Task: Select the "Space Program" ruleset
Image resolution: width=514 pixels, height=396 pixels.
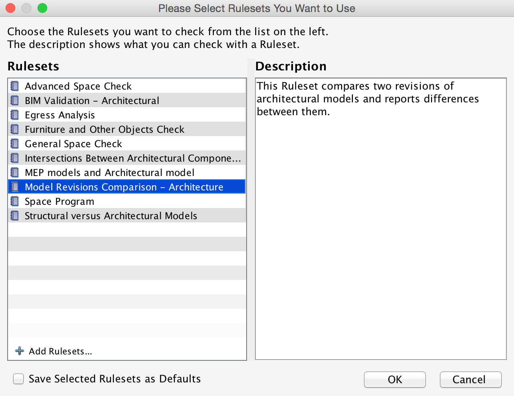Action: pyautogui.click(x=60, y=201)
